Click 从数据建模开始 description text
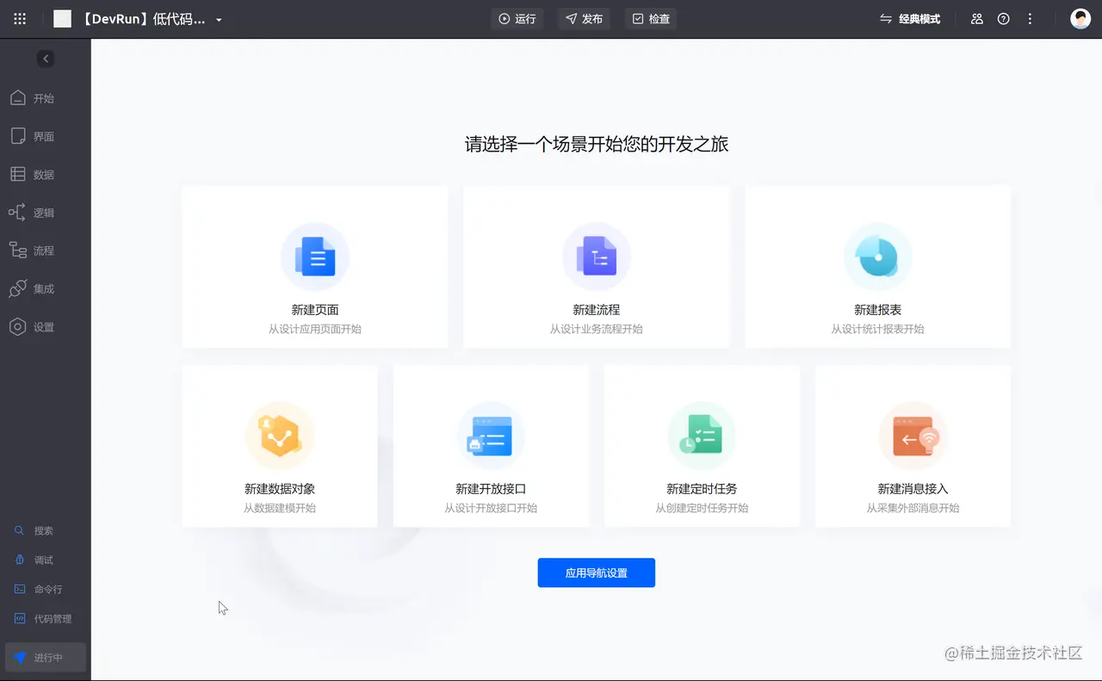Image resolution: width=1102 pixels, height=681 pixels. pyautogui.click(x=280, y=508)
